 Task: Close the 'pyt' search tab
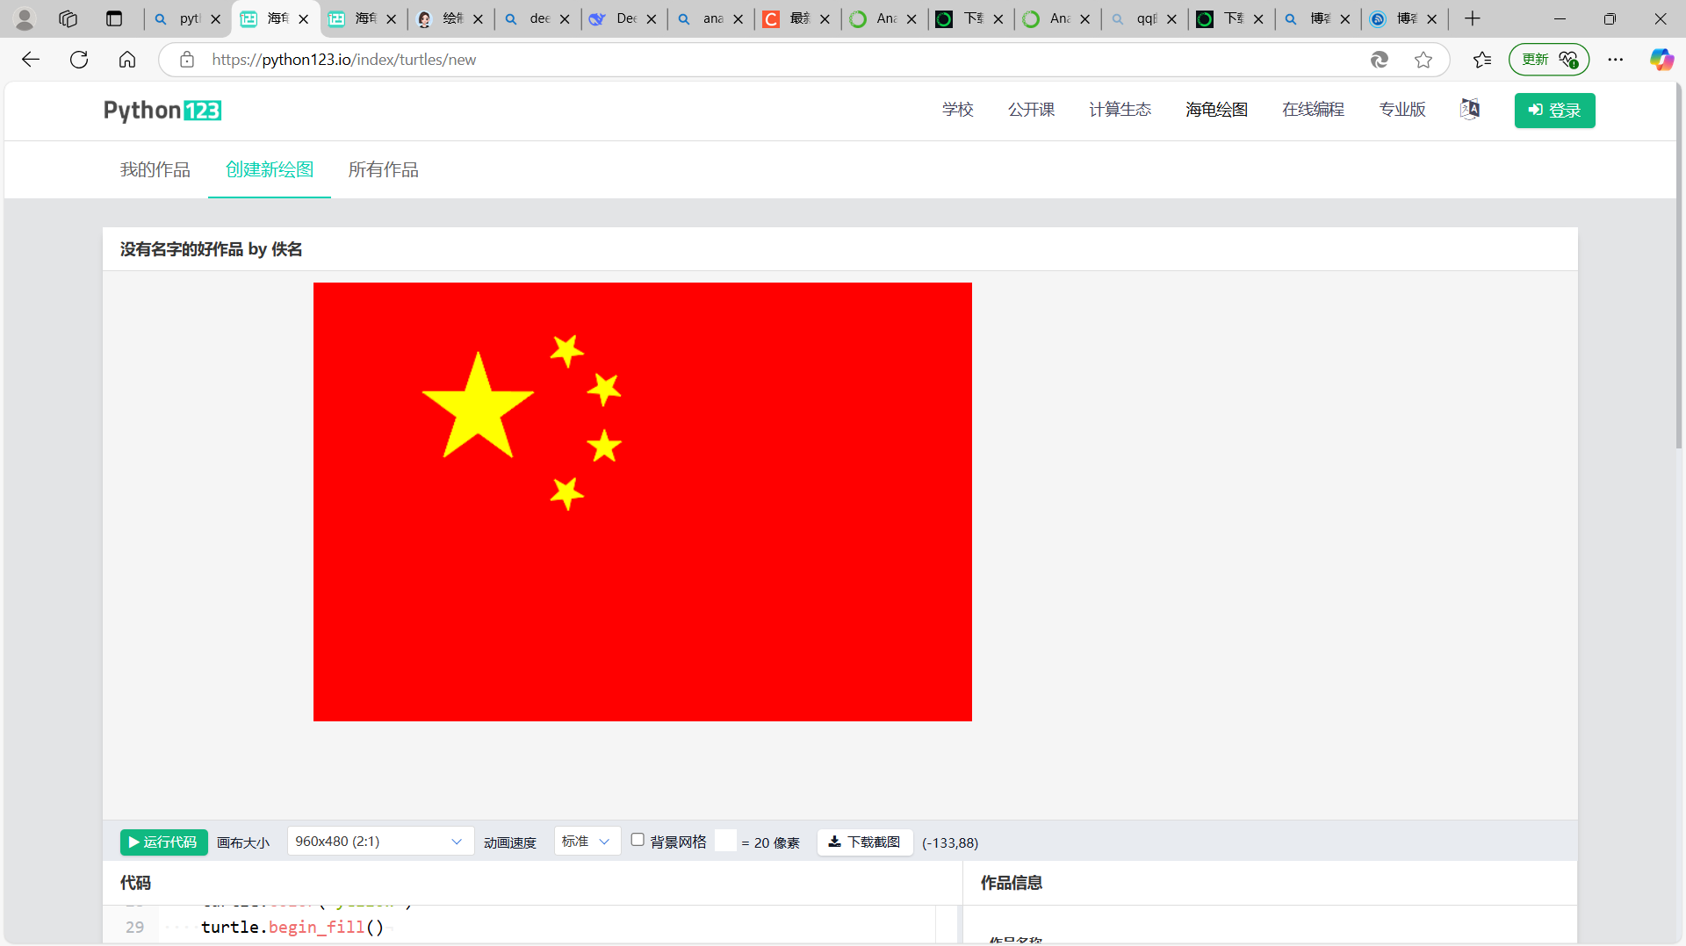[216, 18]
